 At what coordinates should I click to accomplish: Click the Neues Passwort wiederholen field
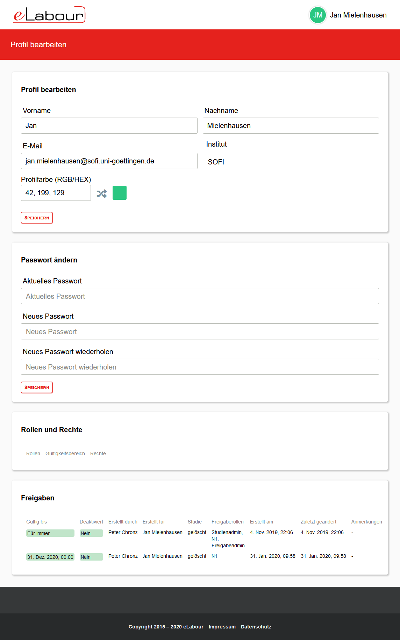pyautogui.click(x=200, y=367)
